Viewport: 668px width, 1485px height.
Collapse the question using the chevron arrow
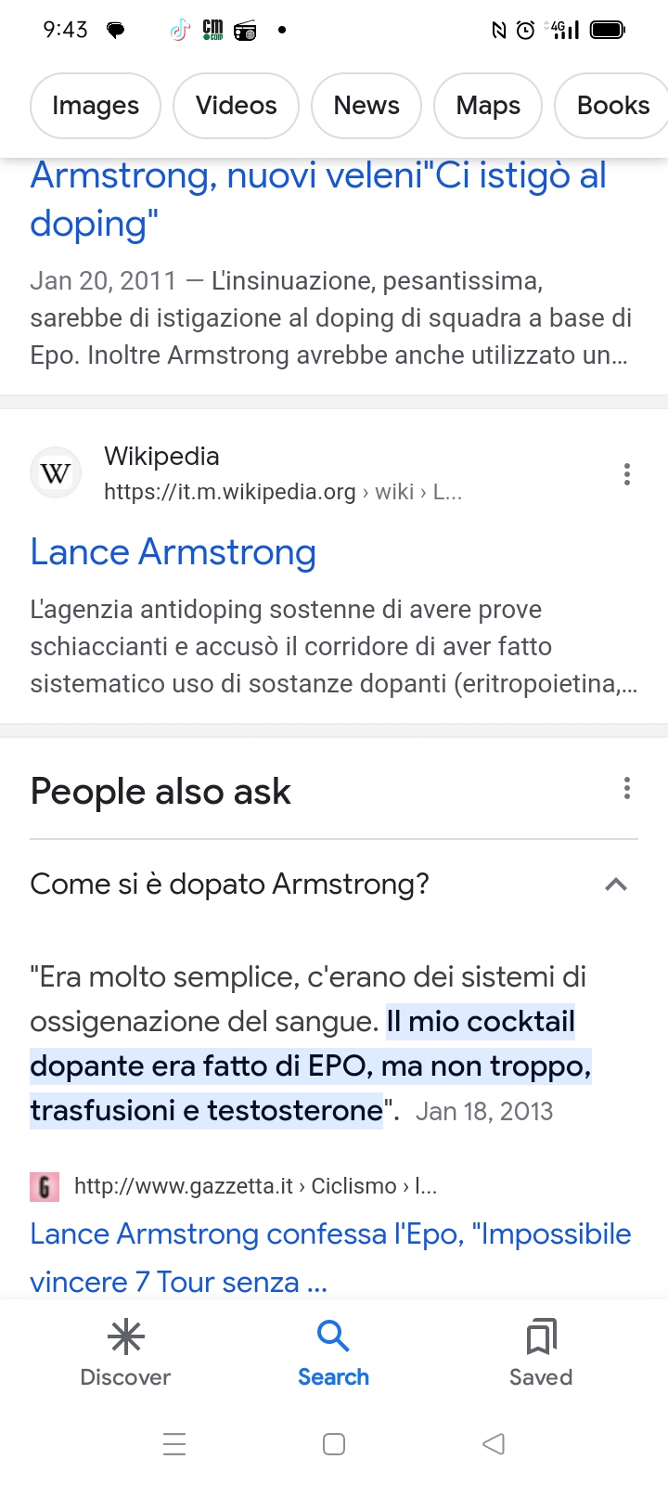click(x=616, y=885)
